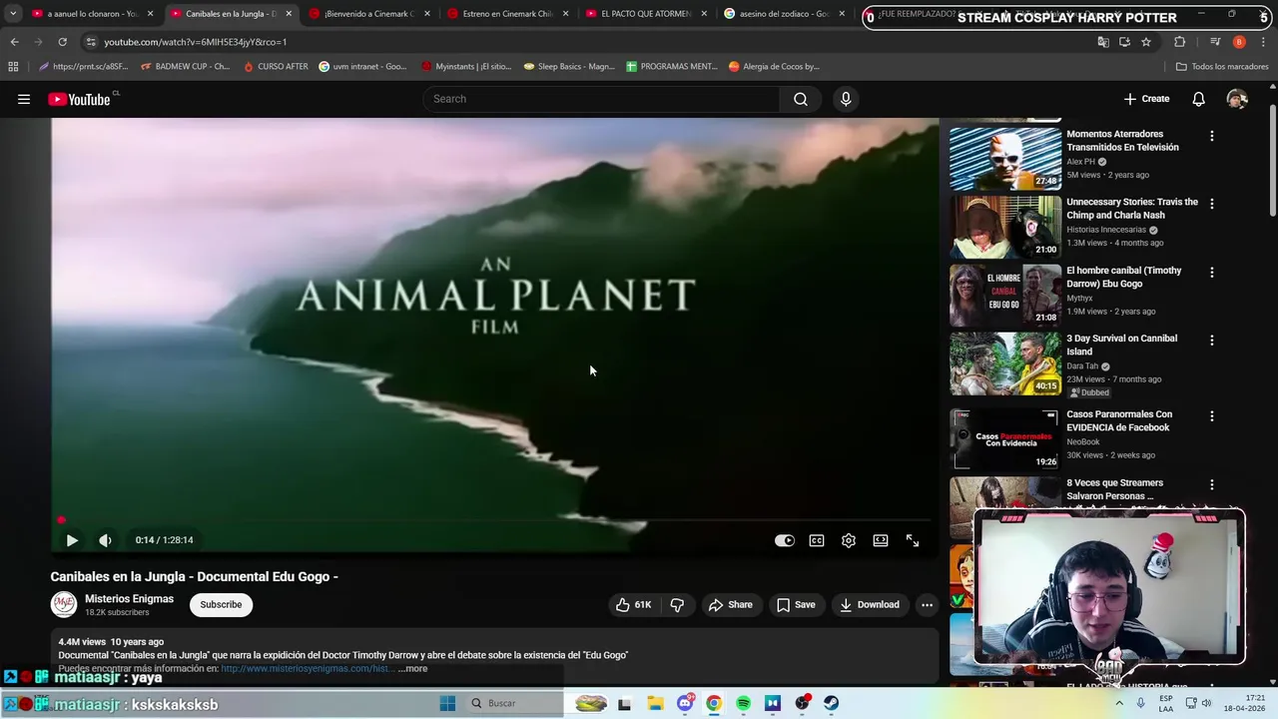Open CURSO AFTER bookmark
The height and width of the screenshot is (719, 1278).
277,67
